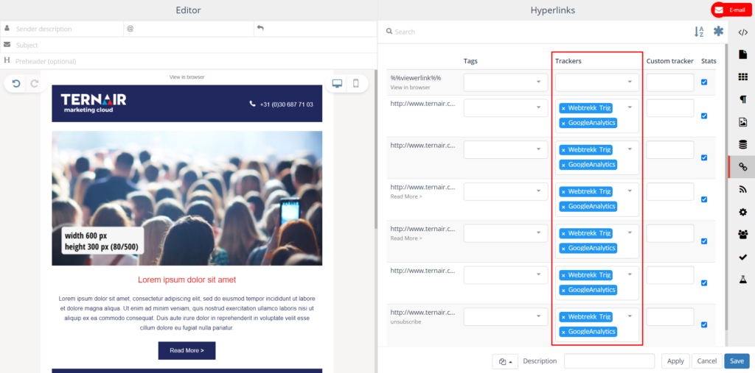Viewport: 755px width, 373px height.
Task: Click the %%viewerlink%% hyperlink text
Action: (416, 78)
